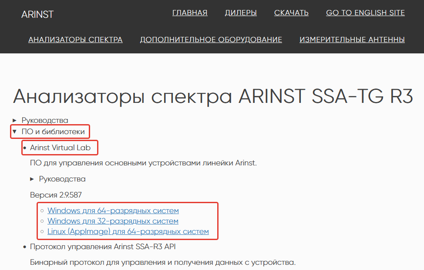This screenshot has width=424, height=270.
Task: Download Windows 64-bit version of Arinst Virtual Lab
Action: (x=113, y=211)
